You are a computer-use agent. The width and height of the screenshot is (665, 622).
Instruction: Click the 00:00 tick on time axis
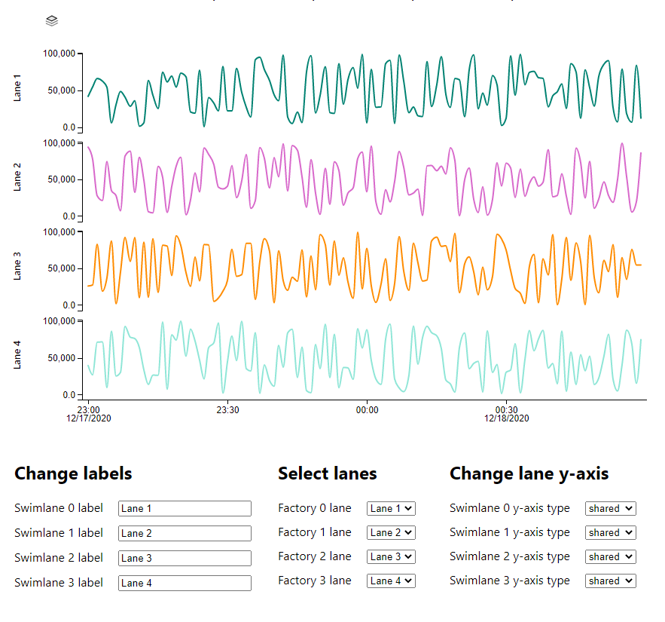[x=367, y=410]
